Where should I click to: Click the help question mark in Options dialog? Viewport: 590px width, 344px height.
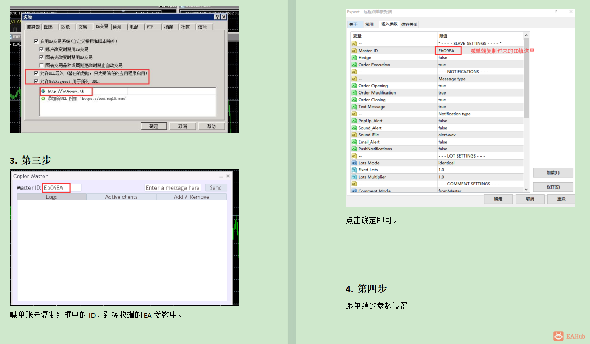[x=217, y=17]
